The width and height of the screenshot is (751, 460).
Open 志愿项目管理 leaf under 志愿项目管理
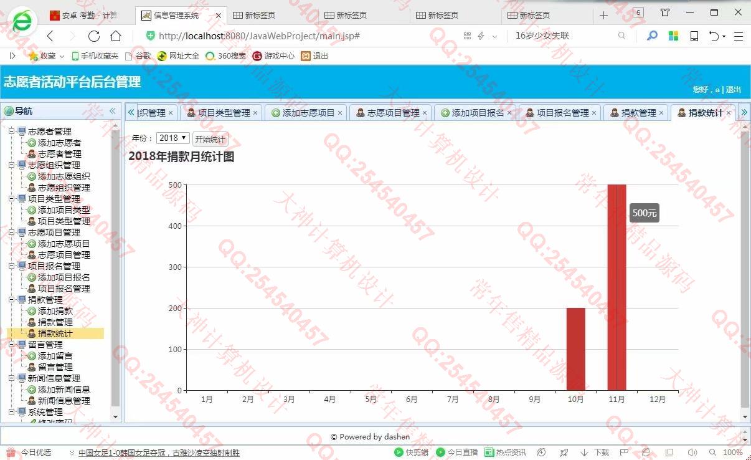coord(64,255)
